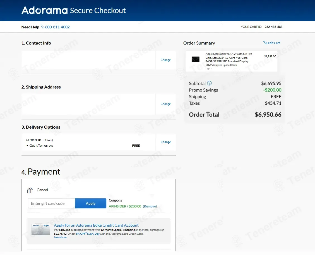Change the Shipping Address section
315x255 pixels.
click(165, 104)
